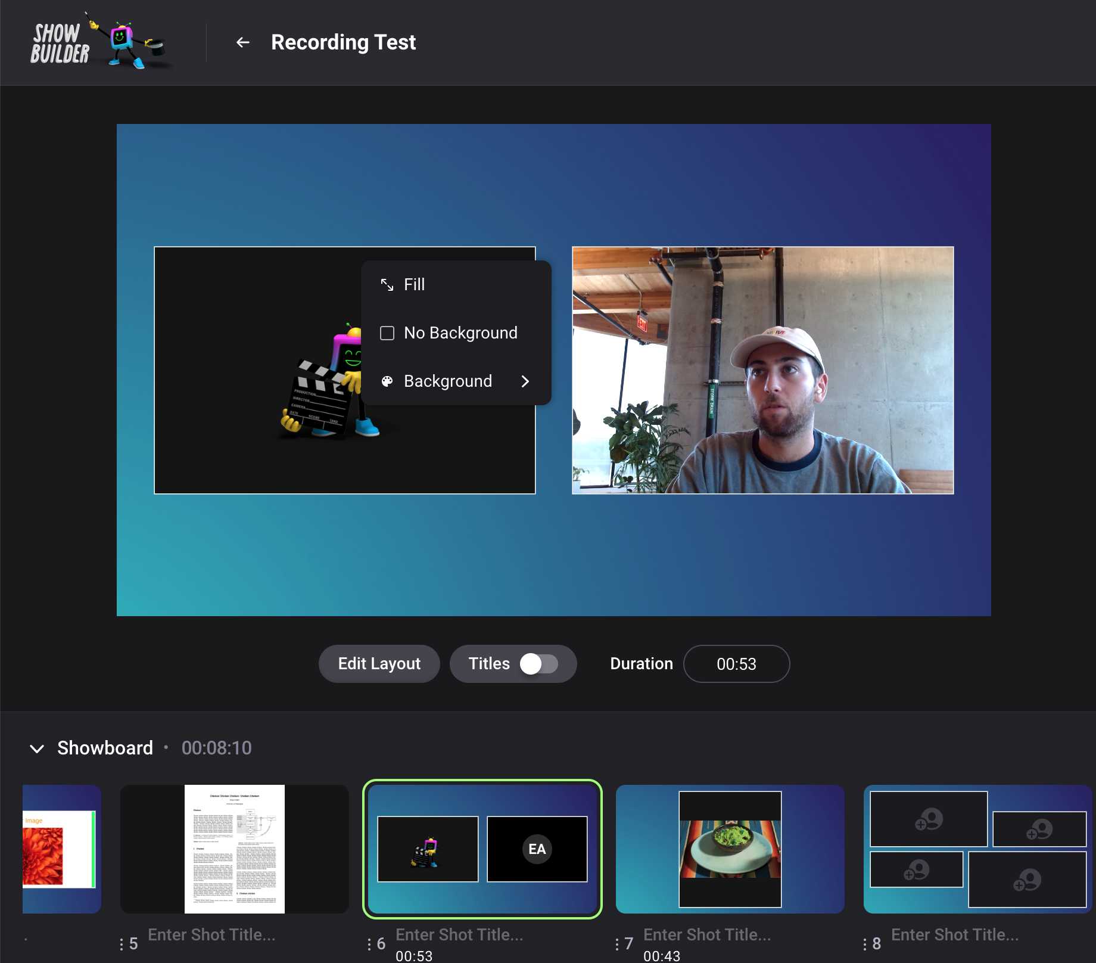The image size is (1096, 963).
Task: Select the partial red flower shot thumbnail
Action: (x=62, y=849)
